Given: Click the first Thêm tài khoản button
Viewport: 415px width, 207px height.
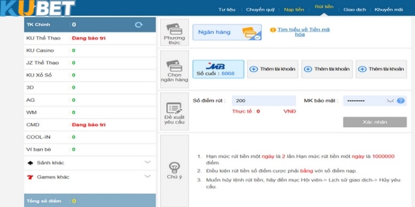Looking at the screenshot, I should pos(271,69).
